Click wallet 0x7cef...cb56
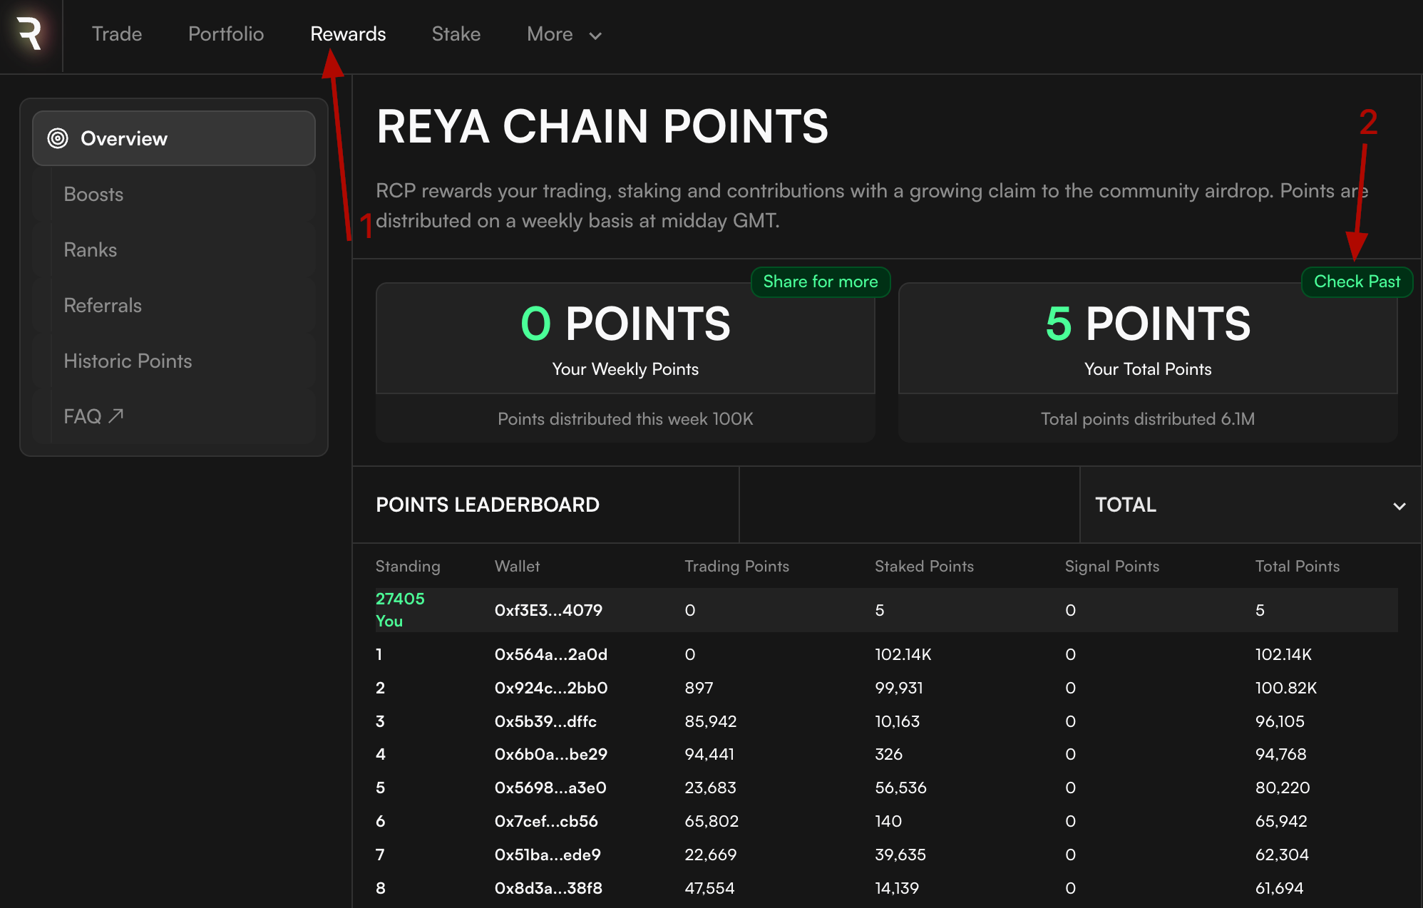Viewport: 1423px width, 908px height. point(546,821)
